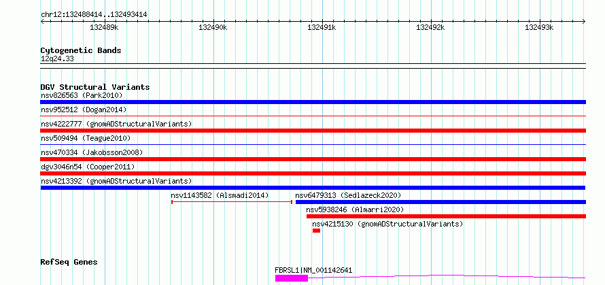Open the nsv470334 (Jakobsson2008) label
This screenshot has width=605, height=285.
[x=92, y=152]
